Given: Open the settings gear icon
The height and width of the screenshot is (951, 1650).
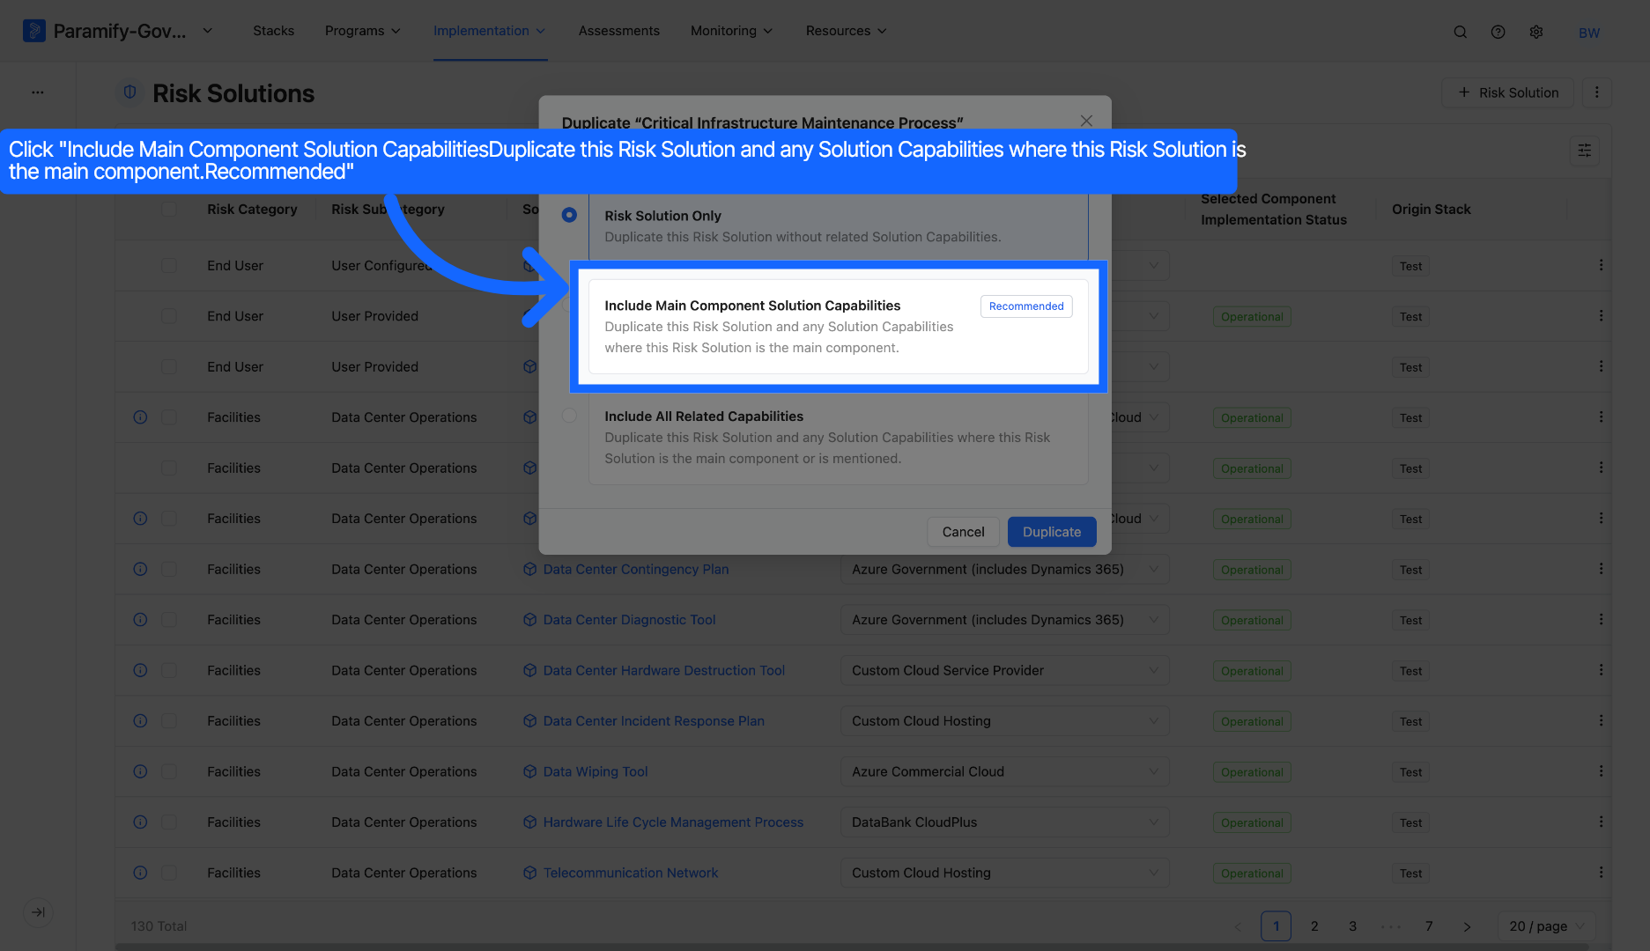Looking at the screenshot, I should pyautogui.click(x=1535, y=32).
